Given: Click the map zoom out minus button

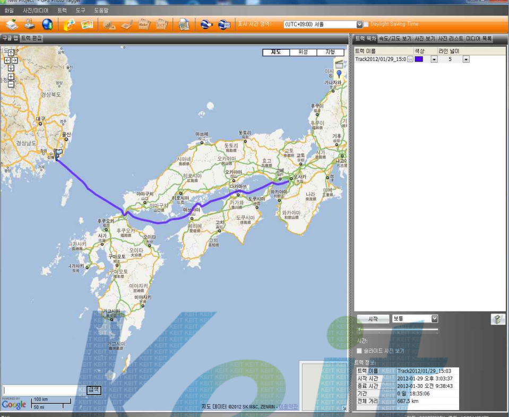Looking at the screenshot, I should point(11,84).
